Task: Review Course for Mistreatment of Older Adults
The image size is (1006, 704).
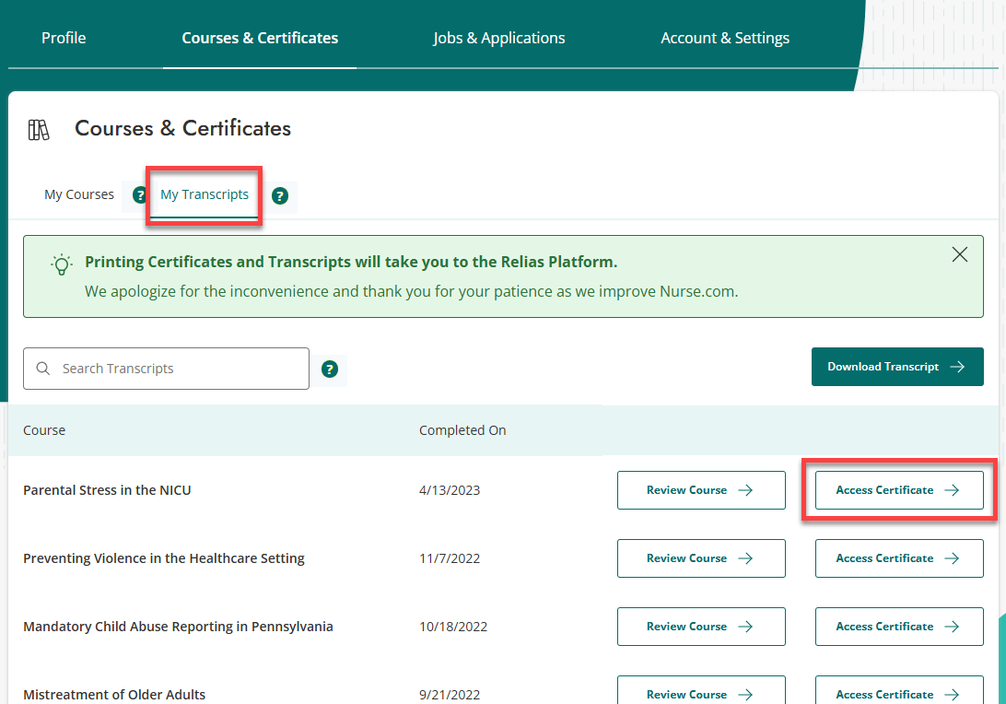Action: [701, 690]
